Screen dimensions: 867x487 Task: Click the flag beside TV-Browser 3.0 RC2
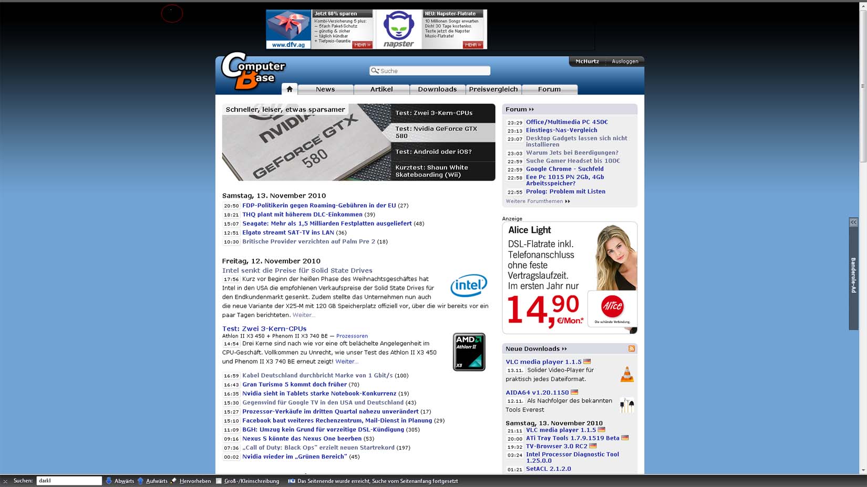coord(593,446)
